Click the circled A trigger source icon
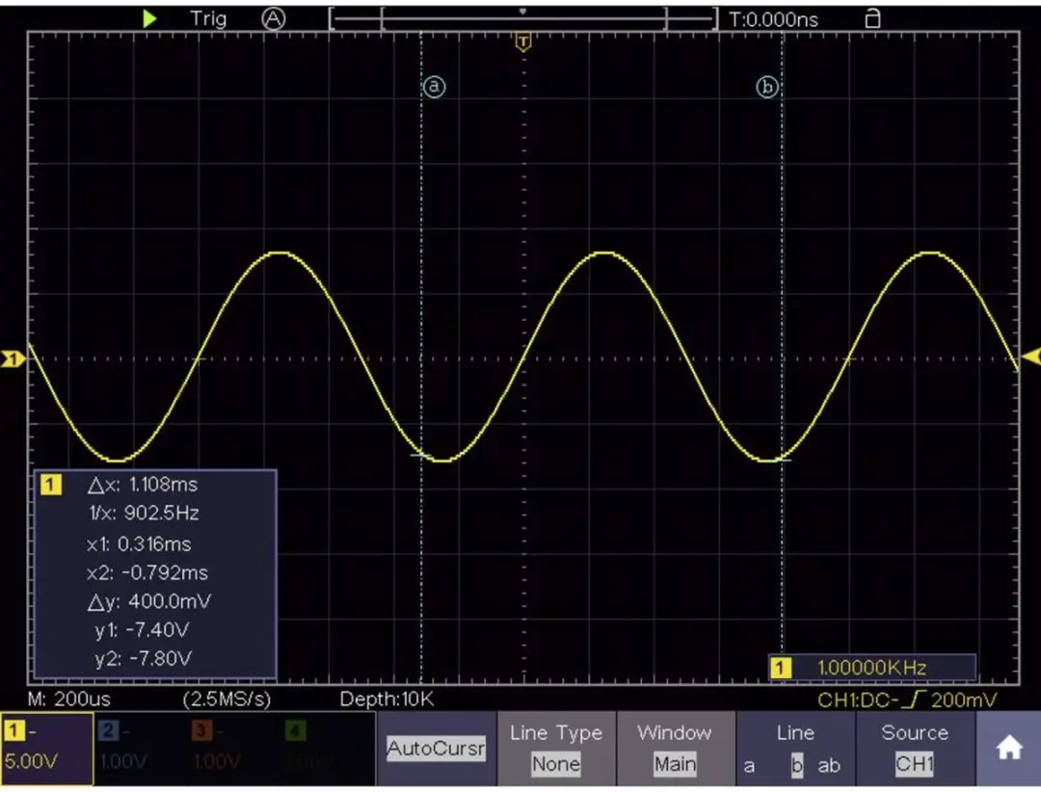Viewport: 1041px width, 792px height. [273, 18]
